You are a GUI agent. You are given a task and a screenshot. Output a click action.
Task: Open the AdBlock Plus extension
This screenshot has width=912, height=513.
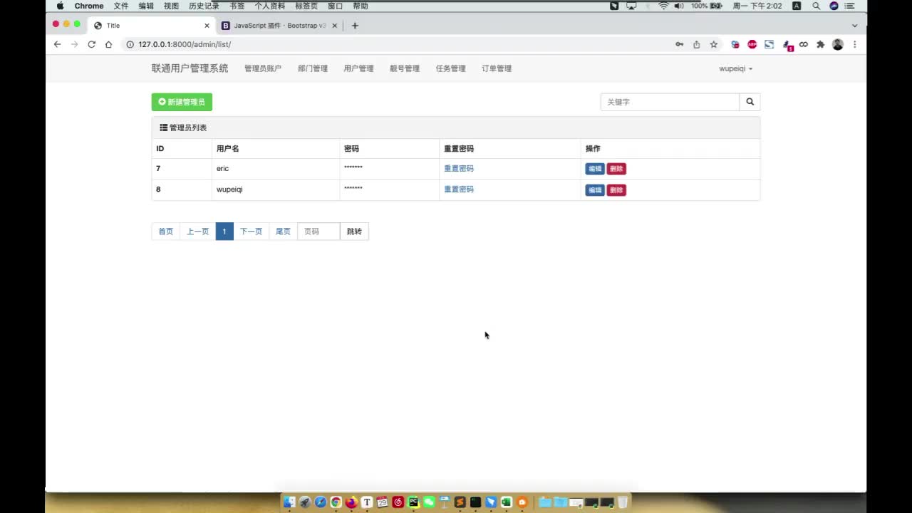pyautogui.click(x=752, y=44)
